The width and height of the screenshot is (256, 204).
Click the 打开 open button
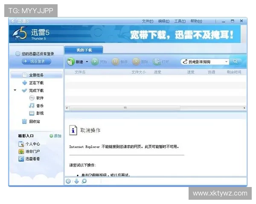click(x=161, y=62)
